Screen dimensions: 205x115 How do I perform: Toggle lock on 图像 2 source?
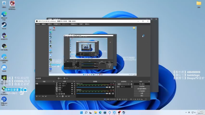click(74, 88)
